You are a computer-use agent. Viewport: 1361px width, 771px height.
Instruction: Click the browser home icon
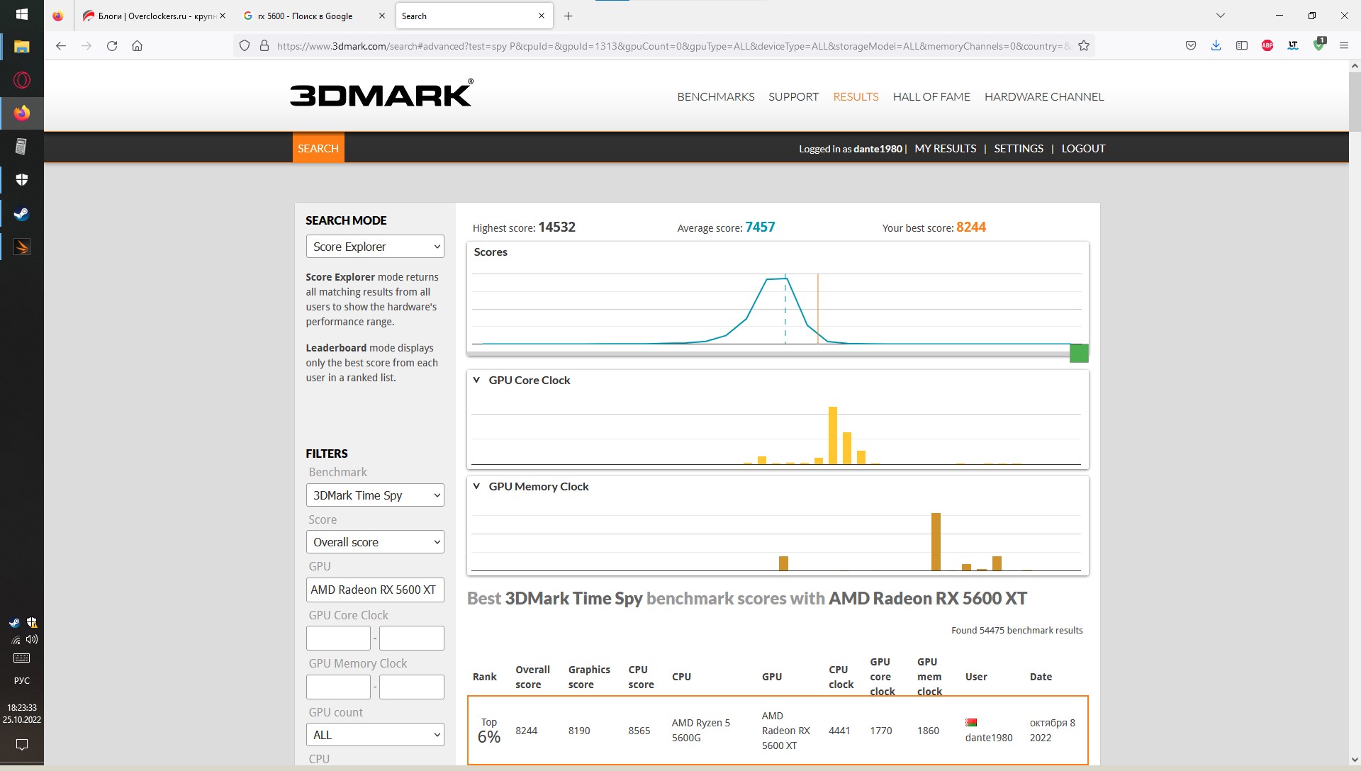(x=138, y=46)
